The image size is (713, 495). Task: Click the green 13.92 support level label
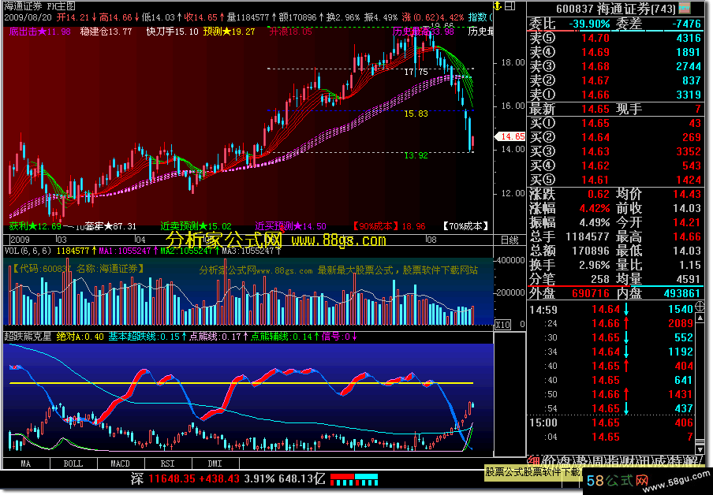point(416,156)
